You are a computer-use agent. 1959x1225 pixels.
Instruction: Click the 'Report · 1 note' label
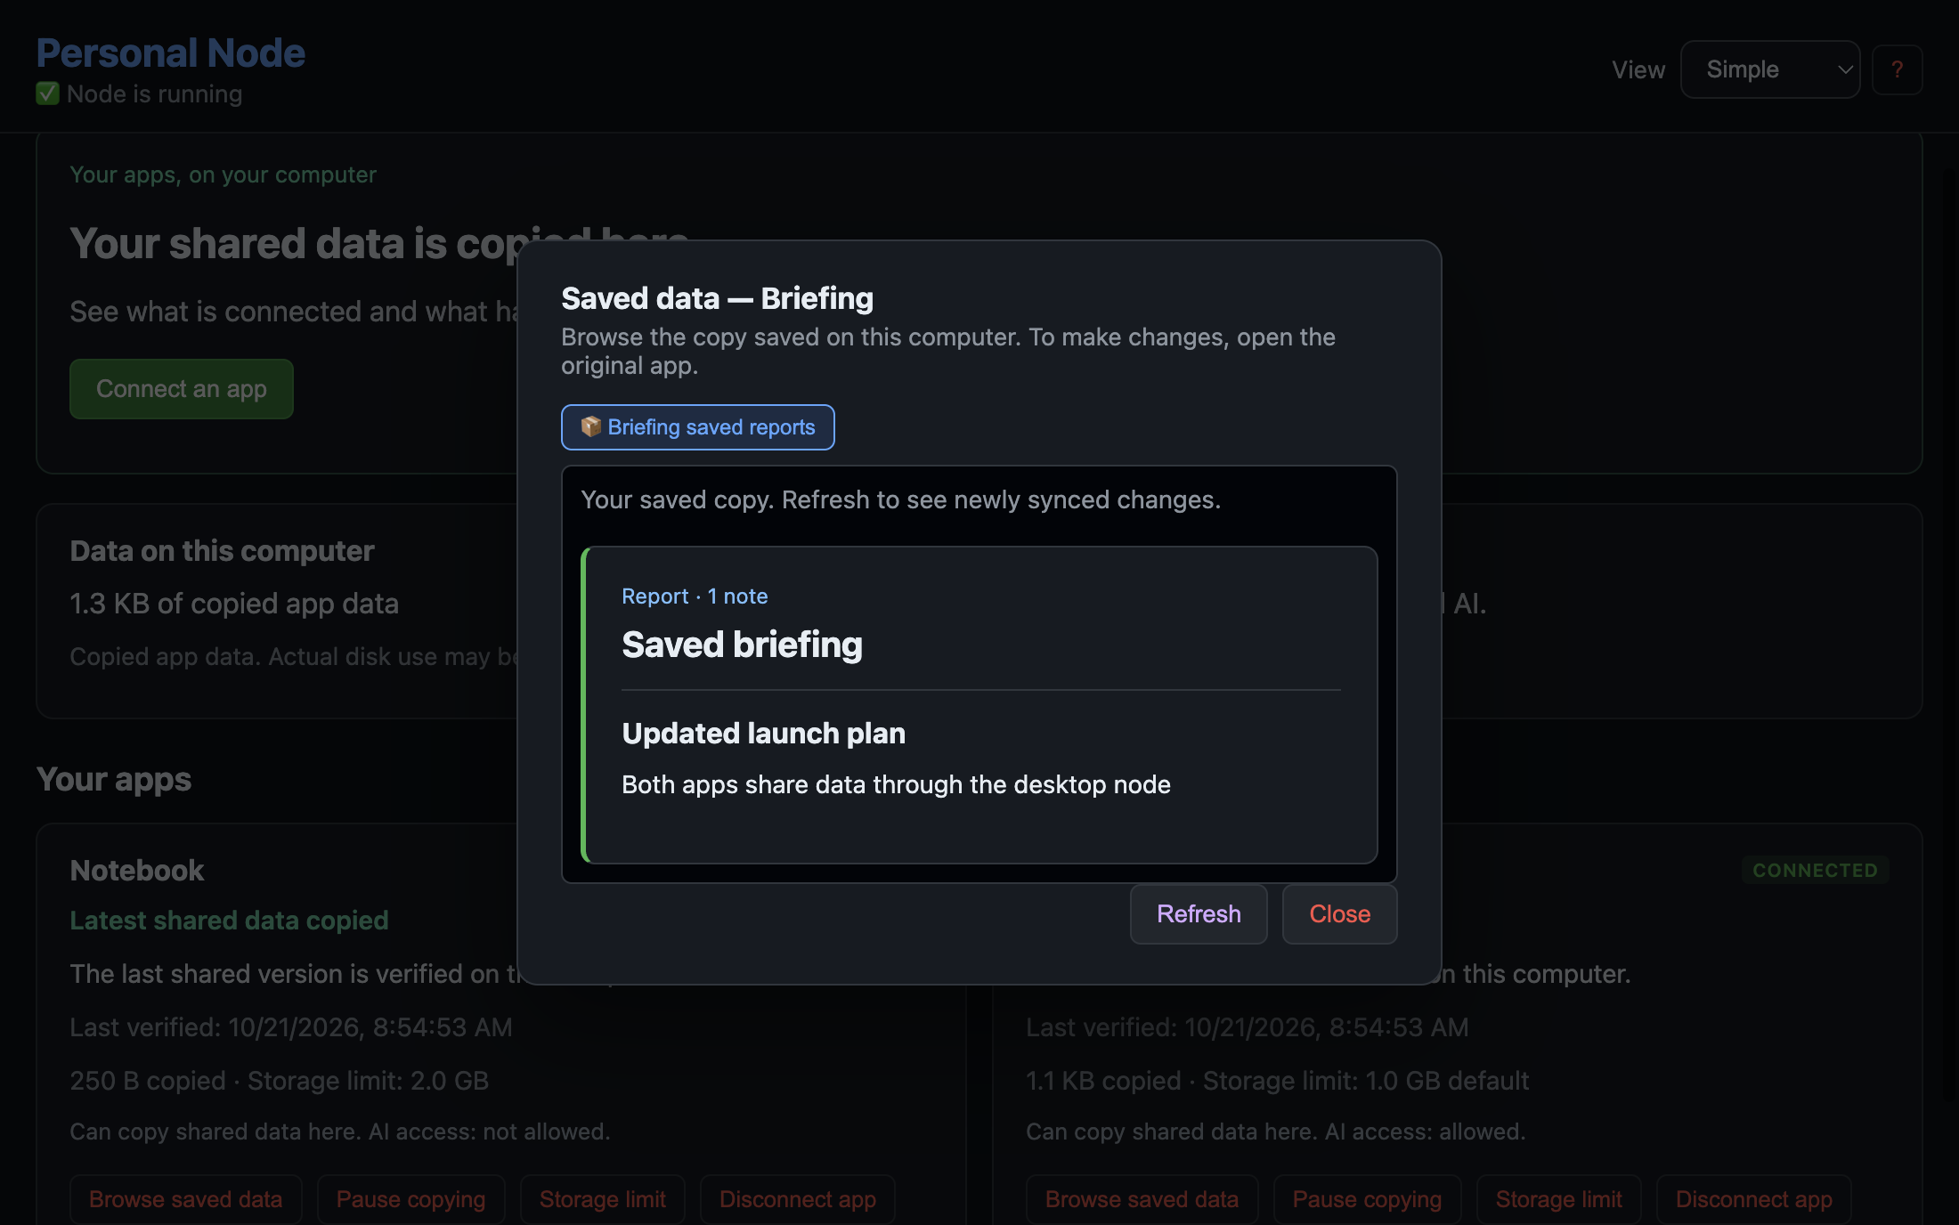695,596
